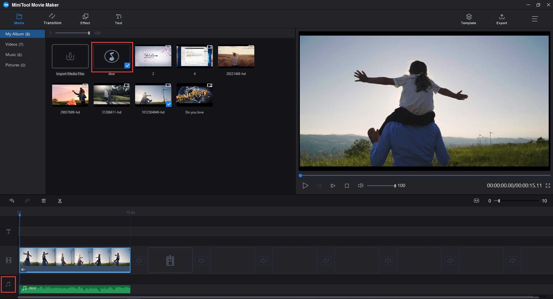Click the Delete clip trash icon

(x=43, y=200)
